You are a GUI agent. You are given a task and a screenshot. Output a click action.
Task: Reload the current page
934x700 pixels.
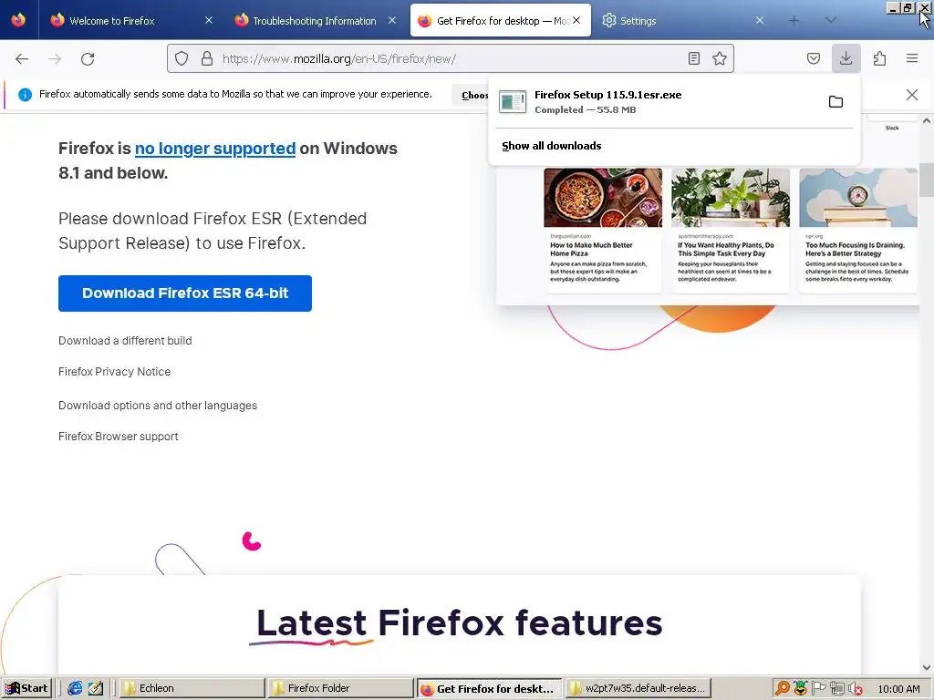click(88, 59)
